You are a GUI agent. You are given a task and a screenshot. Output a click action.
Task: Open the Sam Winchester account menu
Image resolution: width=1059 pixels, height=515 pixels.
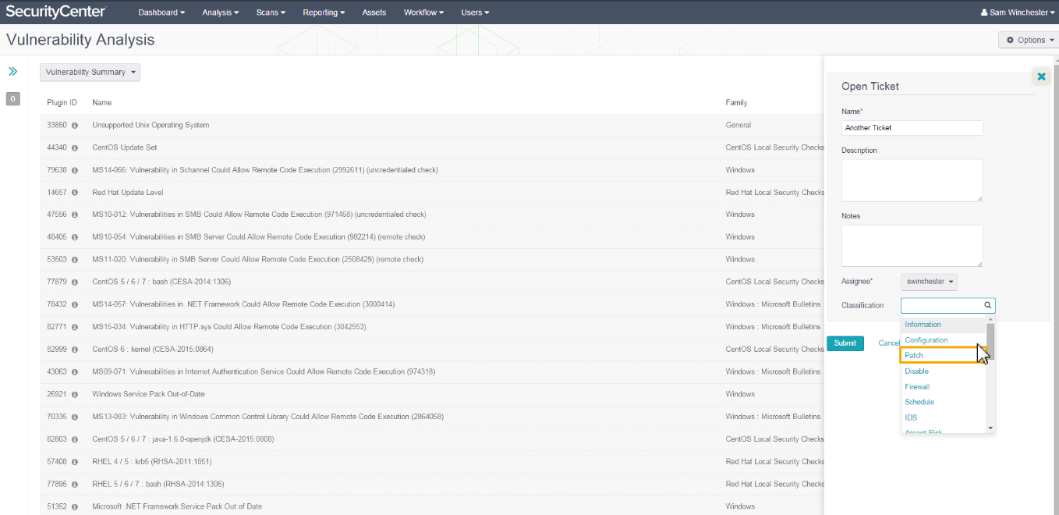pos(1018,12)
